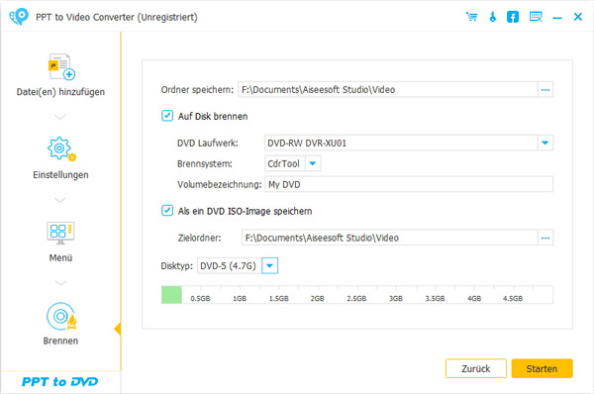The image size is (594, 394).
Task: Click the Brennen disc burn icon
Action: click(61, 316)
